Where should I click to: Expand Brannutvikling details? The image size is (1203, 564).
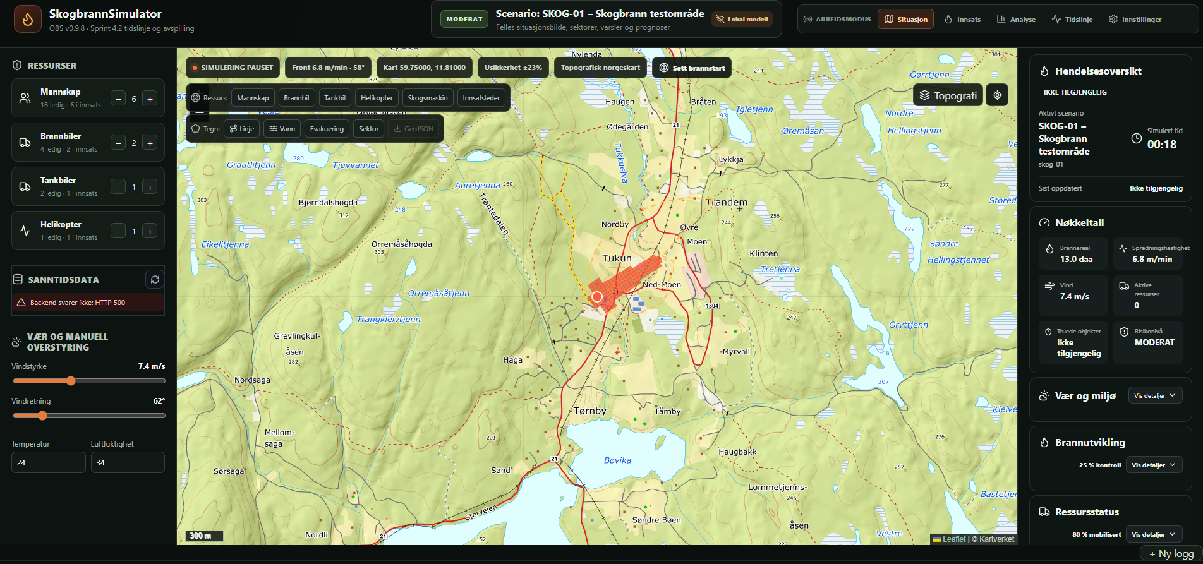(1154, 465)
